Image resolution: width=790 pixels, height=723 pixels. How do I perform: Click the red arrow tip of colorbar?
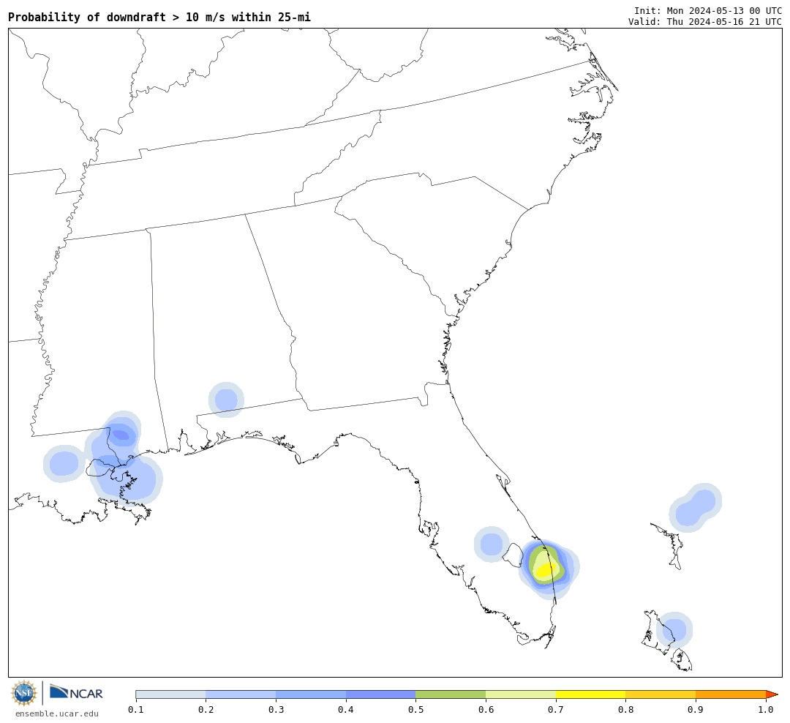point(772,694)
